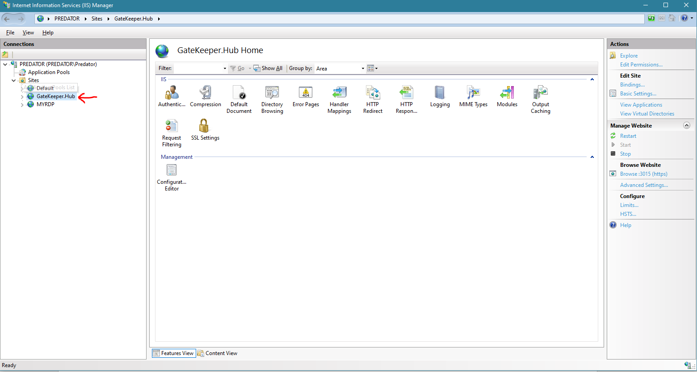
Task: Expand the MYRDP site node
Action: [22, 105]
